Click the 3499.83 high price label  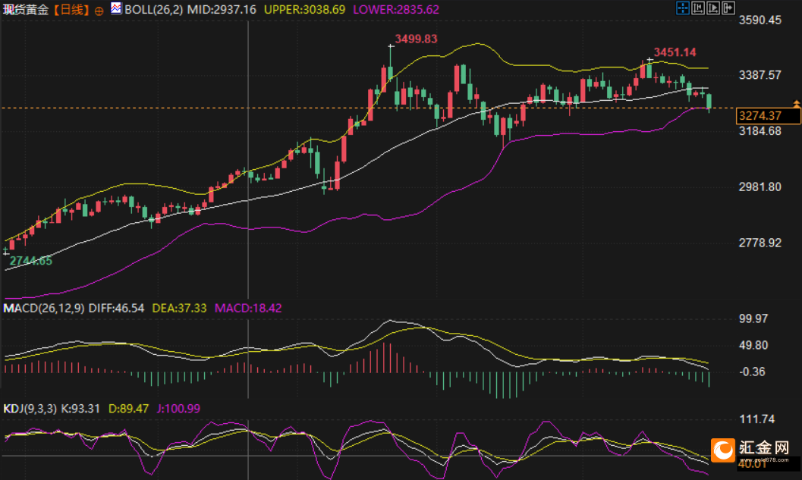click(x=416, y=39)
